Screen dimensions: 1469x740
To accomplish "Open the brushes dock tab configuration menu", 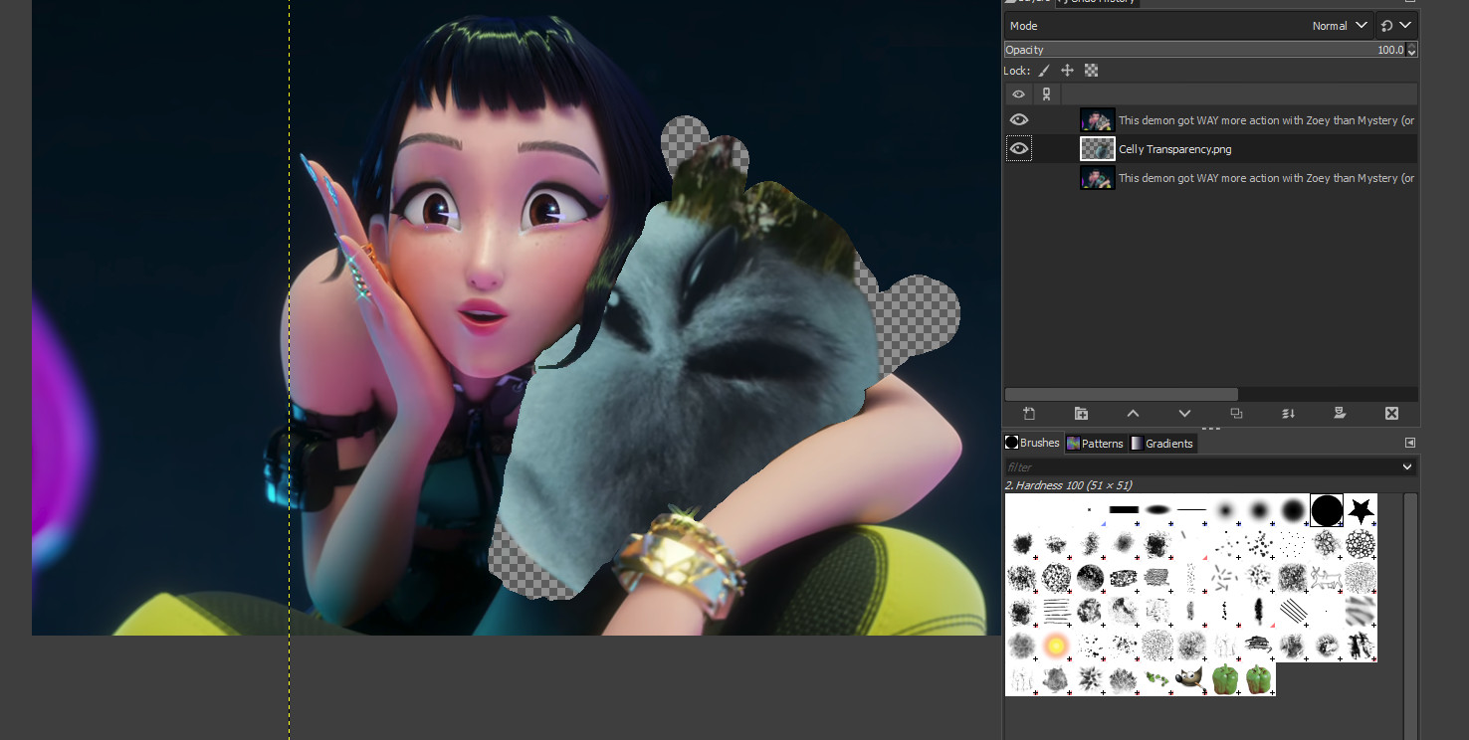I will [x=1409, y=443].
